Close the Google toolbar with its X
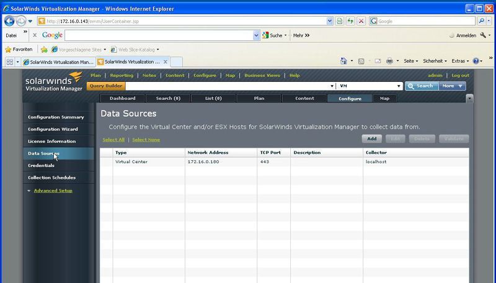This screenshot has height=283, width=496. [x=35, y=35]
